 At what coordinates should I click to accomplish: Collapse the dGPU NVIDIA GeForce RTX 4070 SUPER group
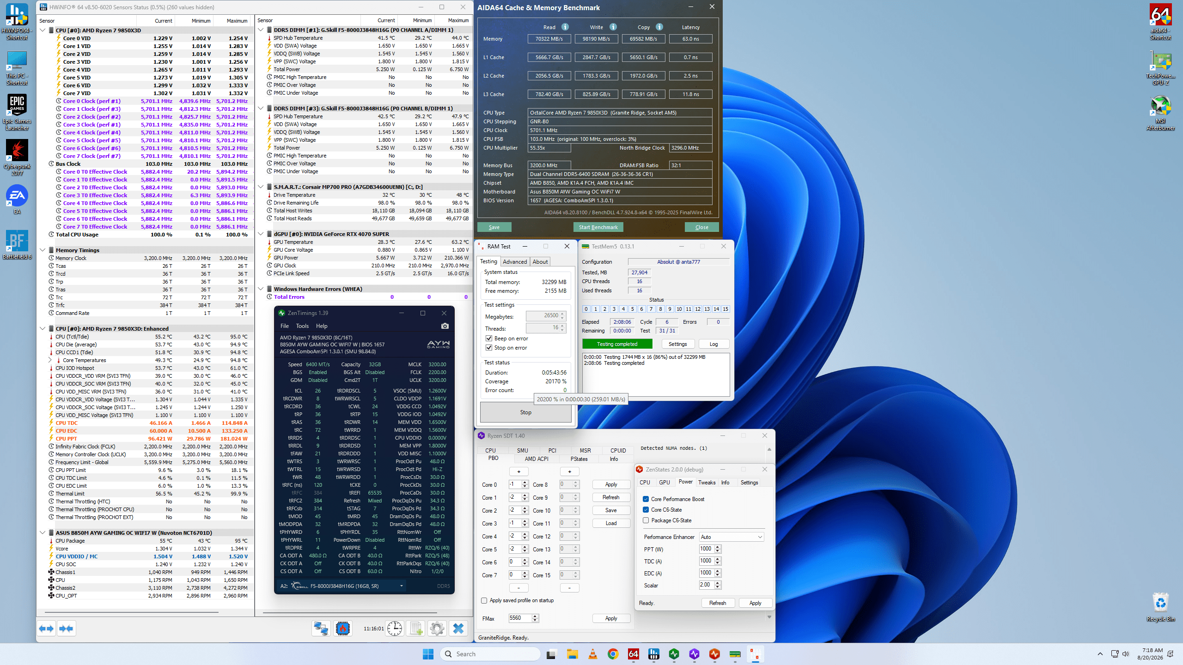(x=261, y=234)
